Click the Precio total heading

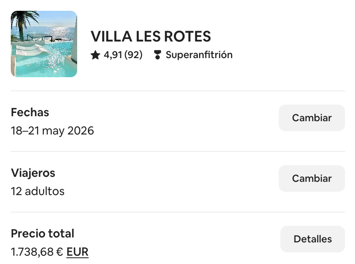coord(42,234)
